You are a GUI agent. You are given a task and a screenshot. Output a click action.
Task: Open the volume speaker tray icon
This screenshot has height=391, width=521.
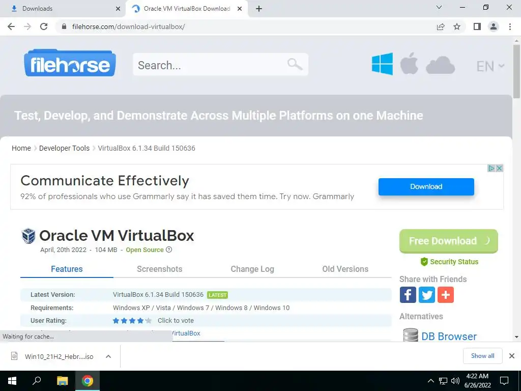point(455,381)
